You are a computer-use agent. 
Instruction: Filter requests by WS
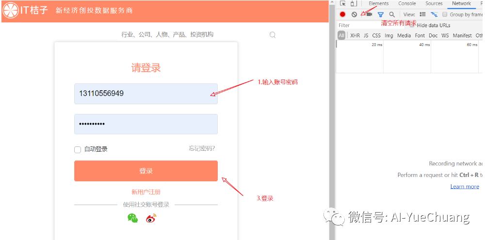tap(445, 35)
